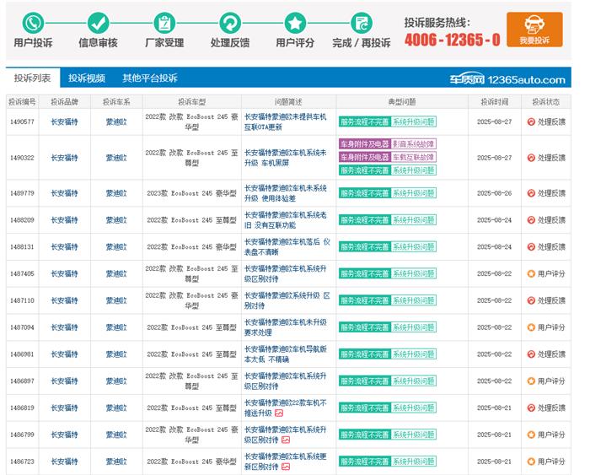This screenshot has width=590, height=475.
Task: Click image icon in complaint 1486799 description
Action: pyautogui.click(x=286, y=440)
